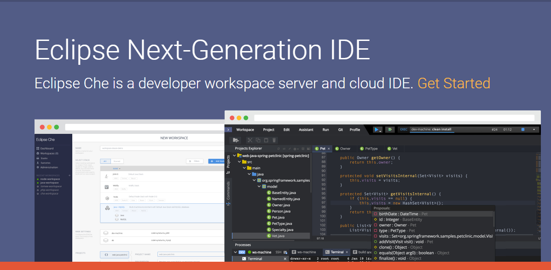Collapse the web-java-spring-petclinic project node
The height and width of the screenshot is (270, 551).
click(x=235, y=155)
